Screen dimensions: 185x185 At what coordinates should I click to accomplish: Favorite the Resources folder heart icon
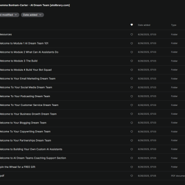pyautogui.click(x=131, y=34)
